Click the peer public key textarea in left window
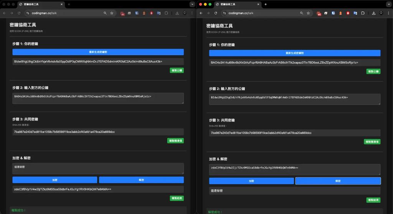Screen dimensions: 393x214 tap(98, 98)
